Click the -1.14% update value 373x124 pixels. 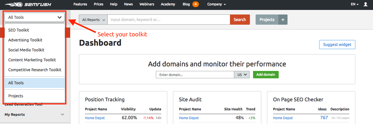tap(148, 118)
